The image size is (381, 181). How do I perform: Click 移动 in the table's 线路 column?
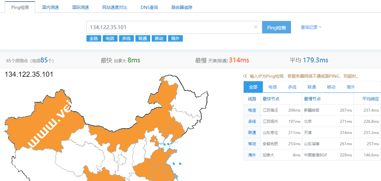(252, 144)
